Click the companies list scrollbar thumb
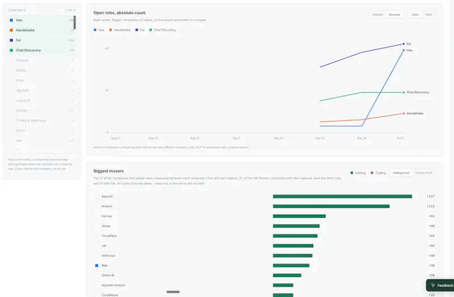This screenshot has height=297, width=454. pyautogui.click(x=74, y=22)
